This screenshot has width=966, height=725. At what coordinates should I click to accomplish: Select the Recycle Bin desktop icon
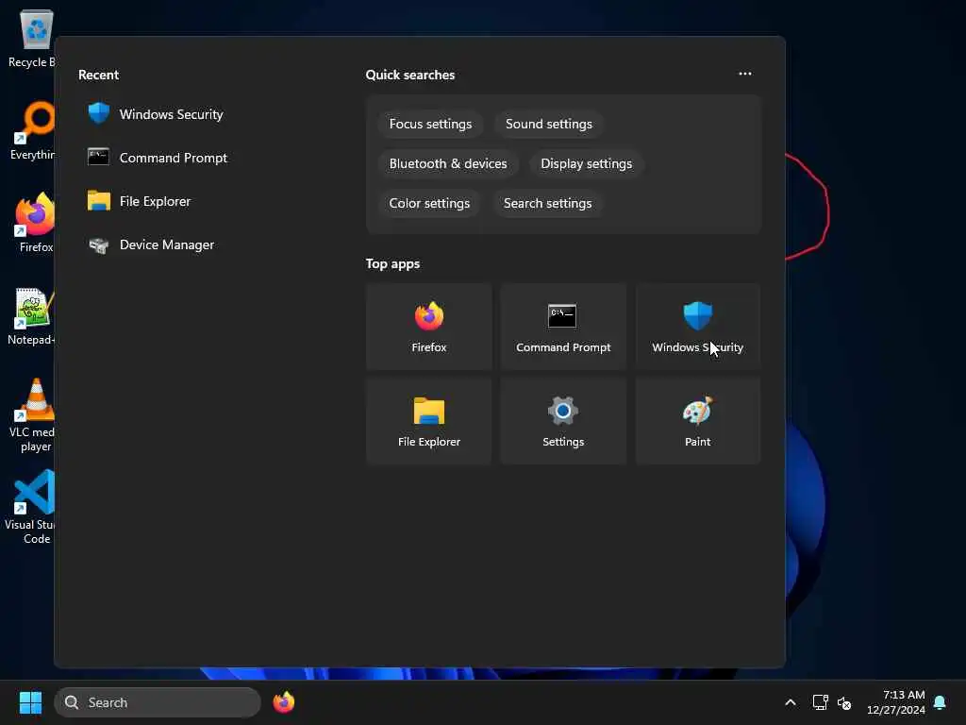point(32,39)
